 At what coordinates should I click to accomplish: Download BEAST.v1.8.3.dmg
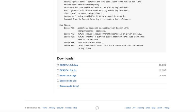69,65
